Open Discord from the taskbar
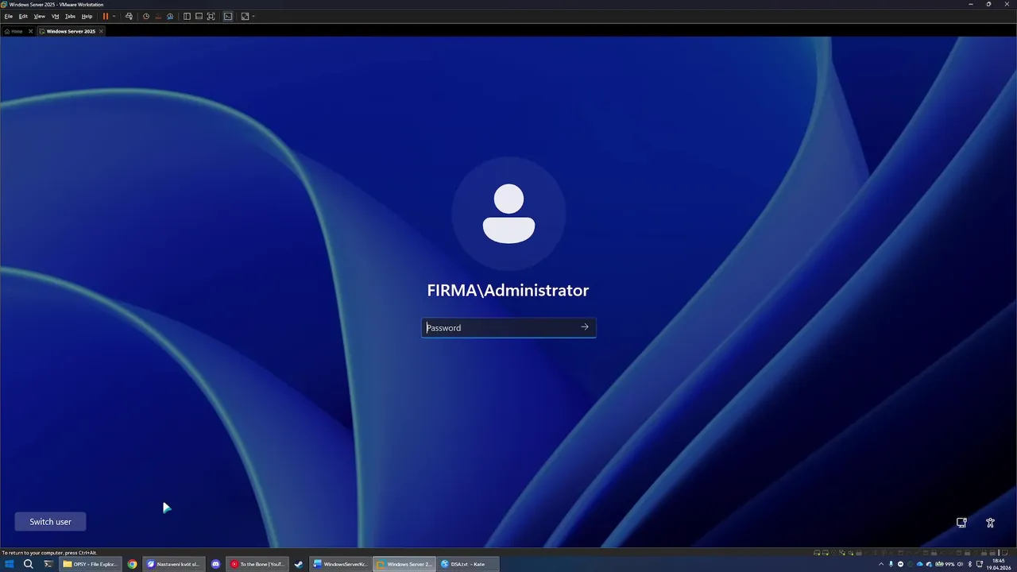The image size is (1017, 572). [215, 564]
